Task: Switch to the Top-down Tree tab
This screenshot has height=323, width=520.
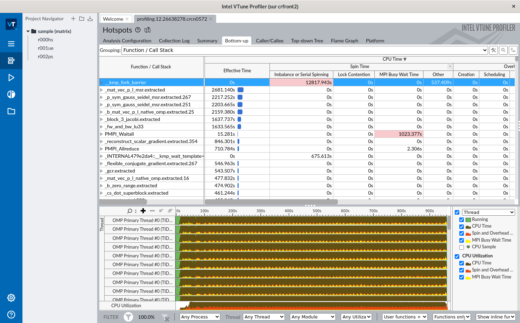Action: coord(307,41)
